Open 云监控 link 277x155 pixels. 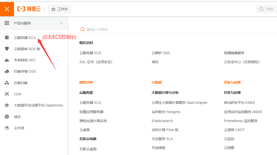coord(229,139)
